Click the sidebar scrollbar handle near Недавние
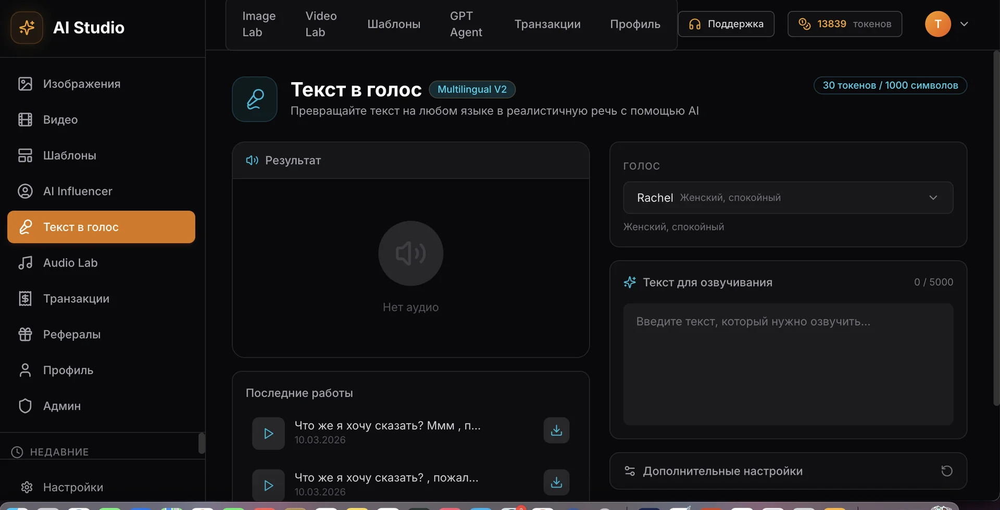The height and width of the screenshot is (510, 1000). coord(202,443)
